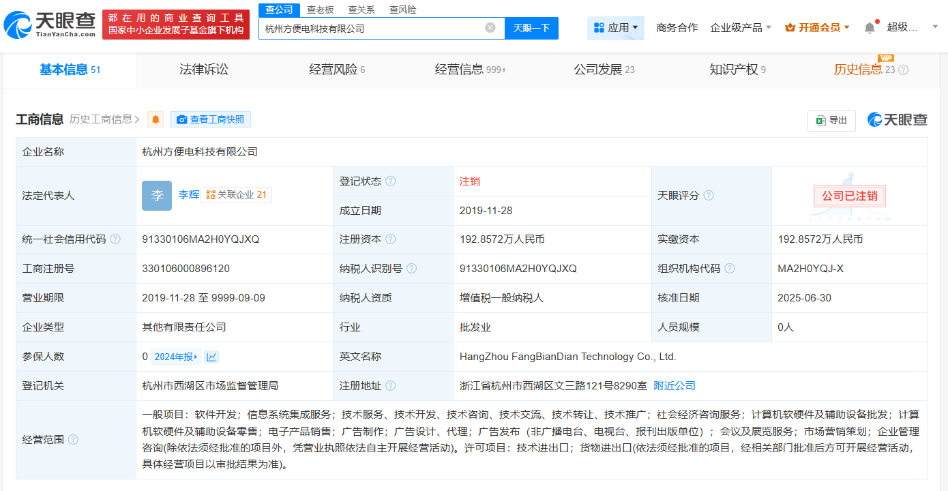Select the 基本信息 tab
Image resolution: width=948 pixels, height=491 pixels.
pyautogui.click(x=70, y=70)
